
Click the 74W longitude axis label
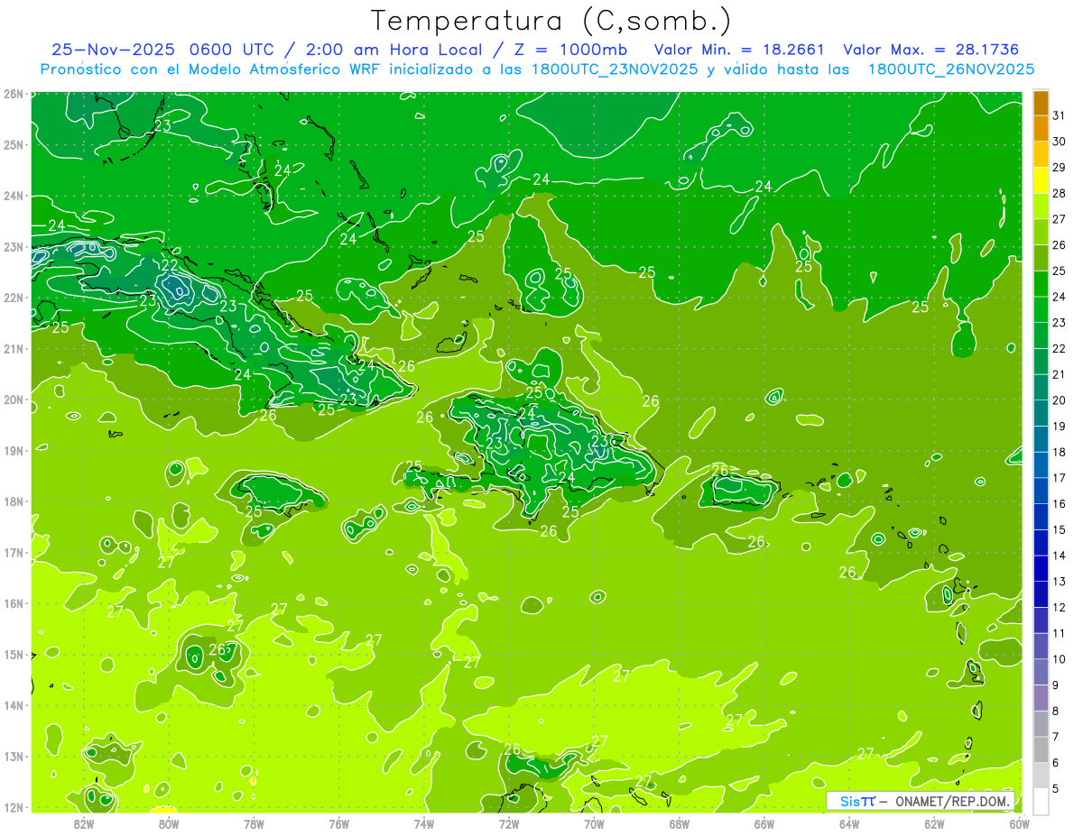(x=423, y=823)
